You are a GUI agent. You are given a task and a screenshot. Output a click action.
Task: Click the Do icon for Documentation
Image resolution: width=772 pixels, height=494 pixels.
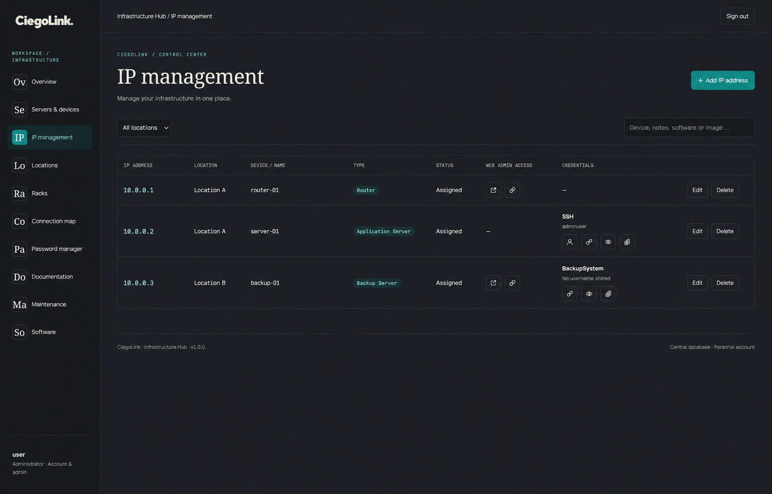19,277
